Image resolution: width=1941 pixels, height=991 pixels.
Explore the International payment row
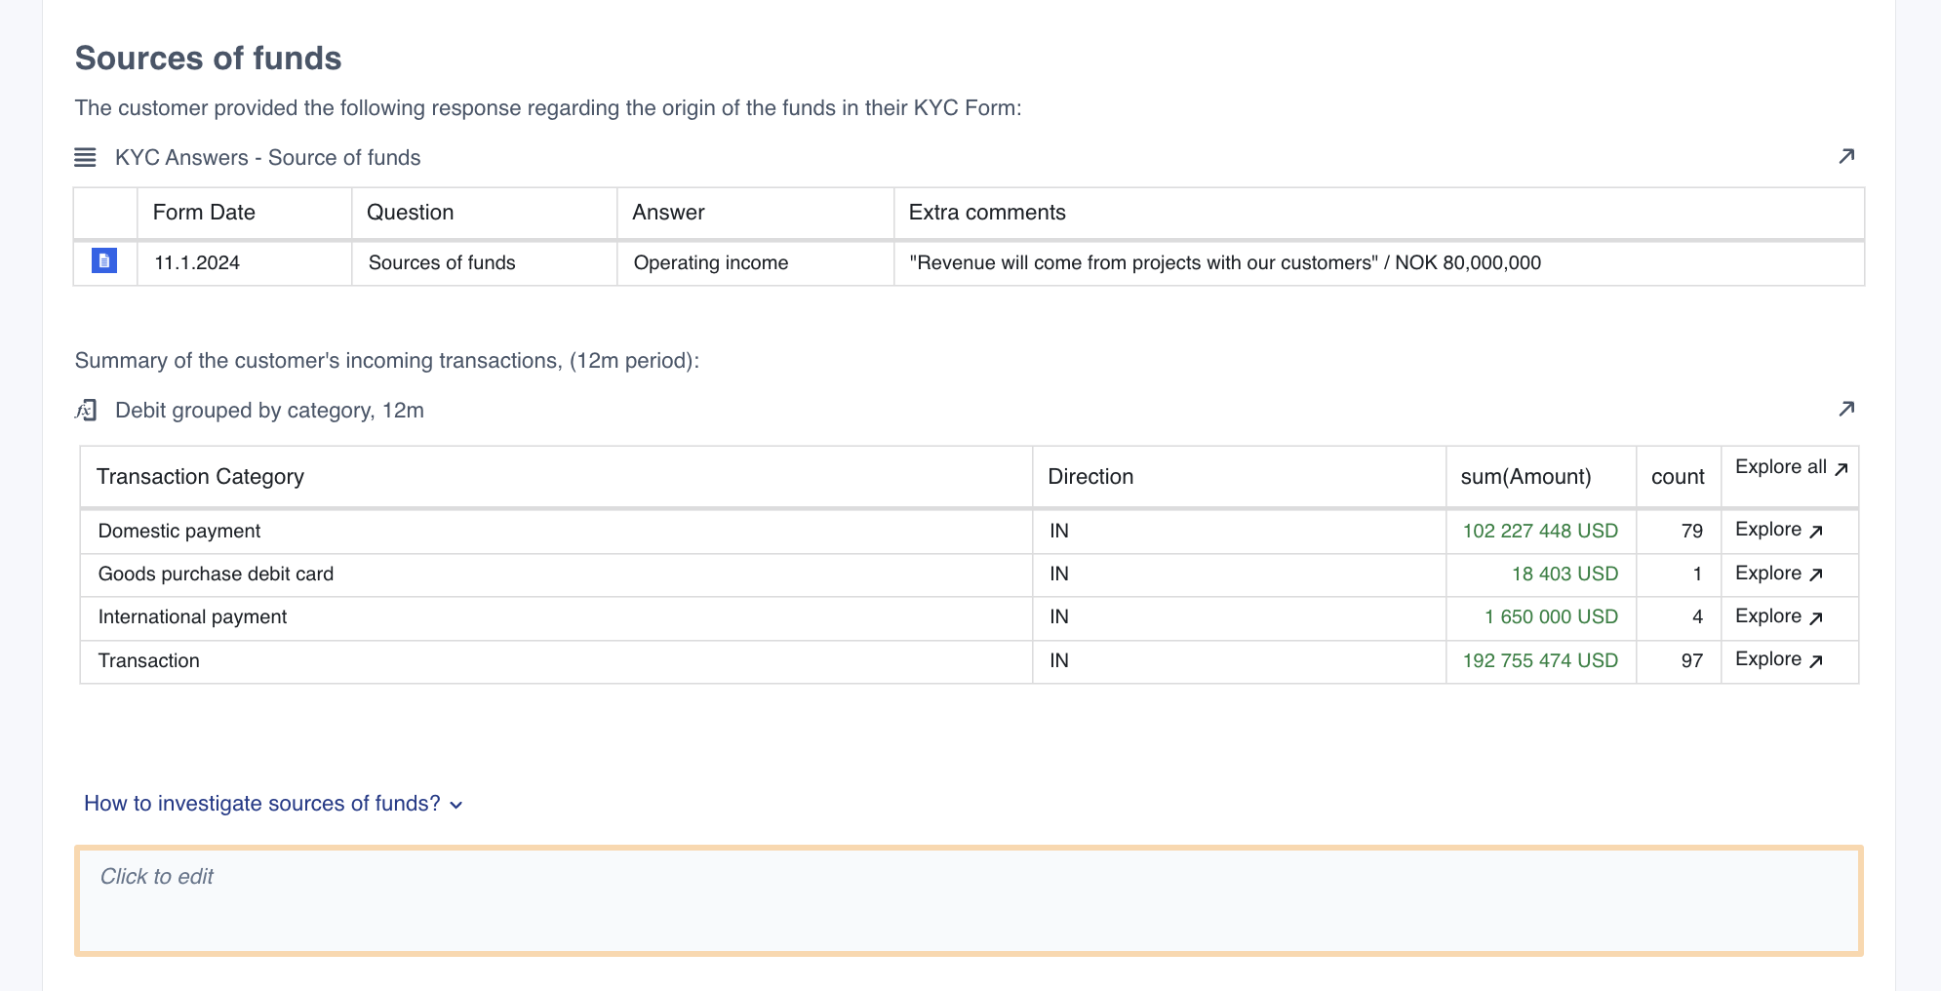tap(1779, 616)
